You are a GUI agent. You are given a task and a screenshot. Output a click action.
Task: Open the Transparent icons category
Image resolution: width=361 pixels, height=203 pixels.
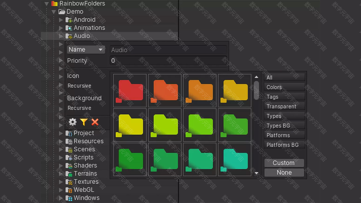(x=285, y=106)
